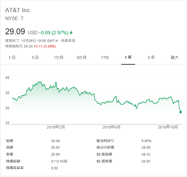Click the 29.09 current price
Viewport: 187px width, 177px height.
pos(15,32)
